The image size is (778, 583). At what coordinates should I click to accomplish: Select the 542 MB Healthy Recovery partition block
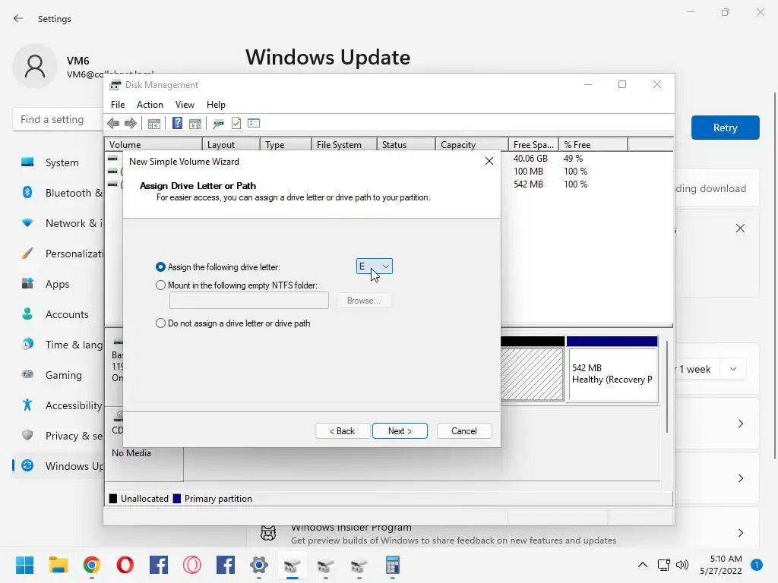pos(612,370)
